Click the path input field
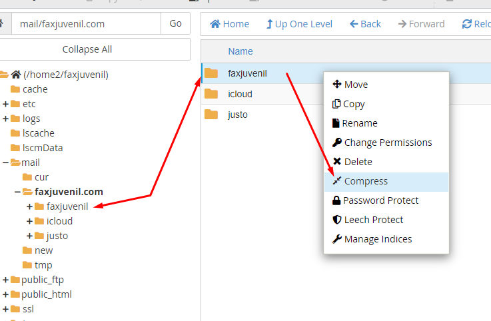The width and height of the screenshot is (491, 321). tap(86, 24)
